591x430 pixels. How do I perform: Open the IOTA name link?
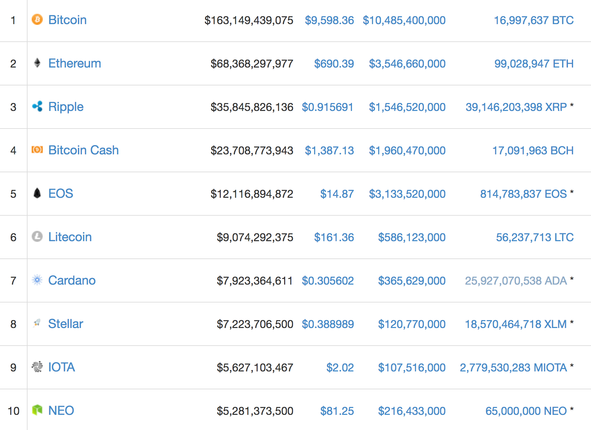coord(62,367)
